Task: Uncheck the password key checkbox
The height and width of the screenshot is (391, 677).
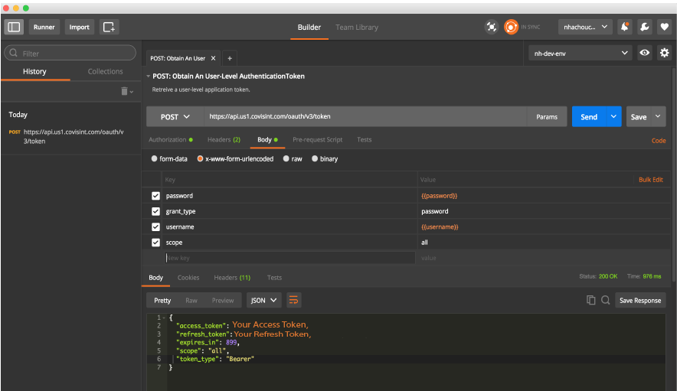Action: [156, 196]
